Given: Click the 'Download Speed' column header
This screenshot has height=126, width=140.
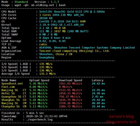Looking at the screenshot, I should [x=71, y=80].
